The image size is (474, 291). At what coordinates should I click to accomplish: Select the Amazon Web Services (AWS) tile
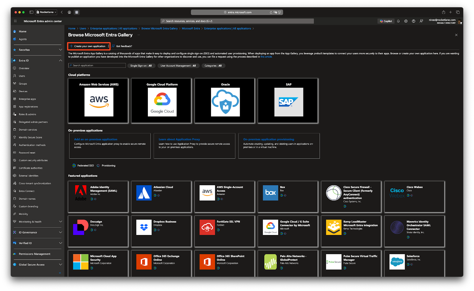[98, 101]
